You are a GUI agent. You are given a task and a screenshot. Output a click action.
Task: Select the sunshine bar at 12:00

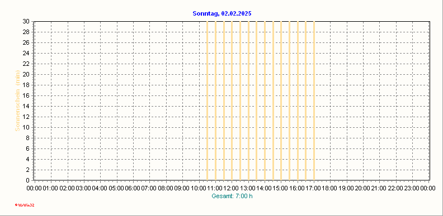pos(232,100)
